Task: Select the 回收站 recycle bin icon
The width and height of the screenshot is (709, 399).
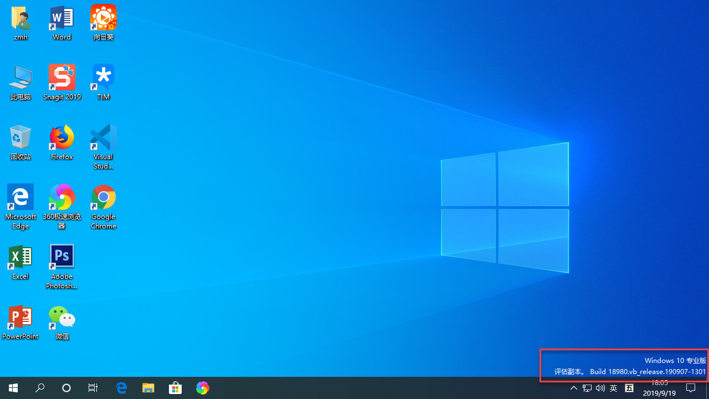Action: pos(20,143)
